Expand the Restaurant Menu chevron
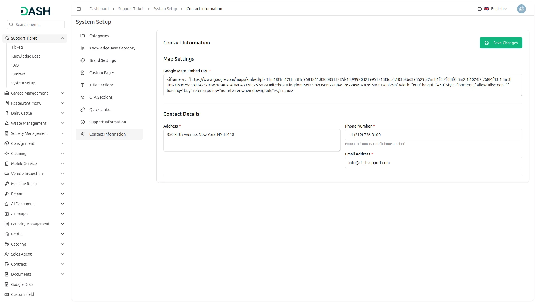This screenshot has width=536, height=302. click(63, 103)
